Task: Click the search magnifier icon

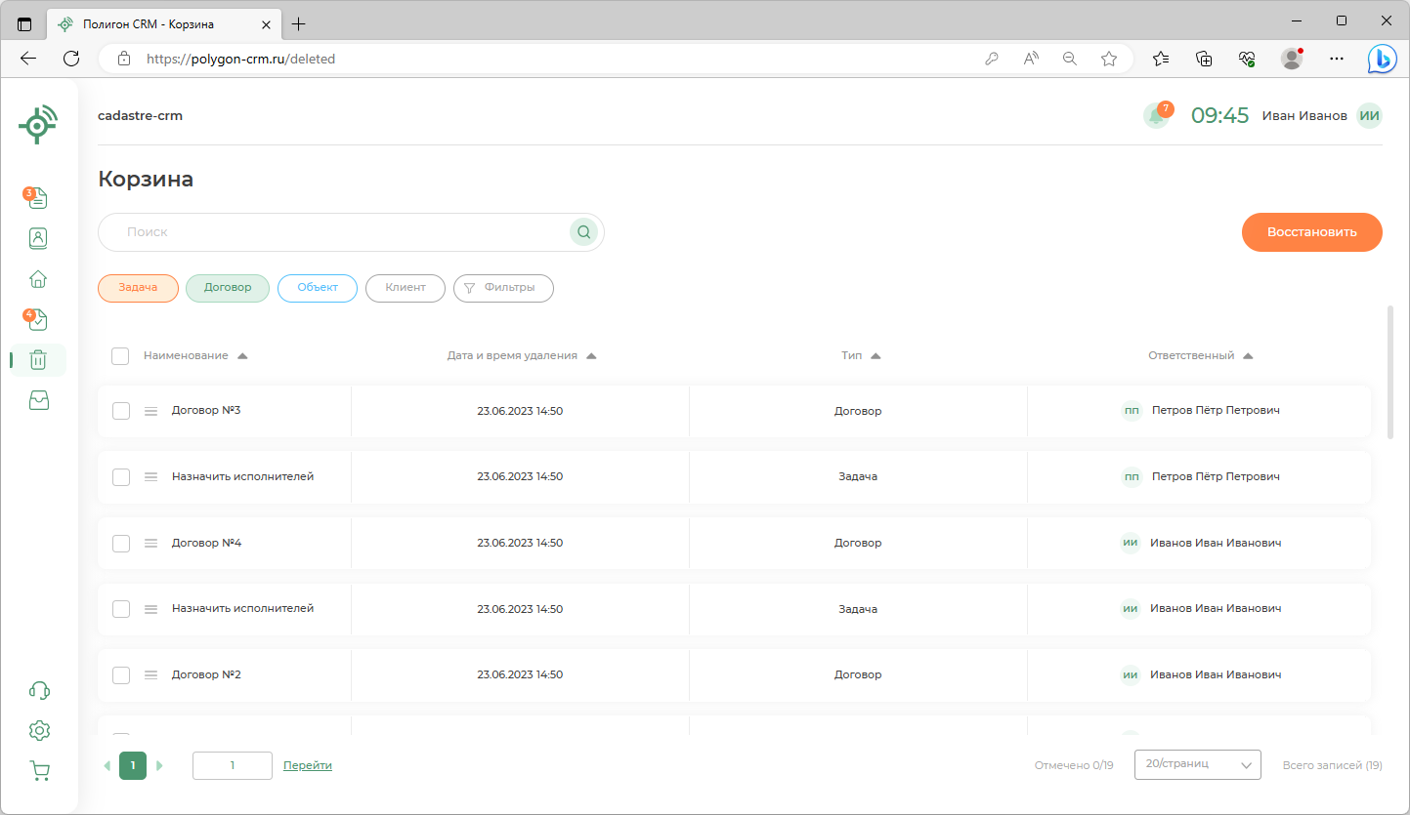Action: click(583, 232)
